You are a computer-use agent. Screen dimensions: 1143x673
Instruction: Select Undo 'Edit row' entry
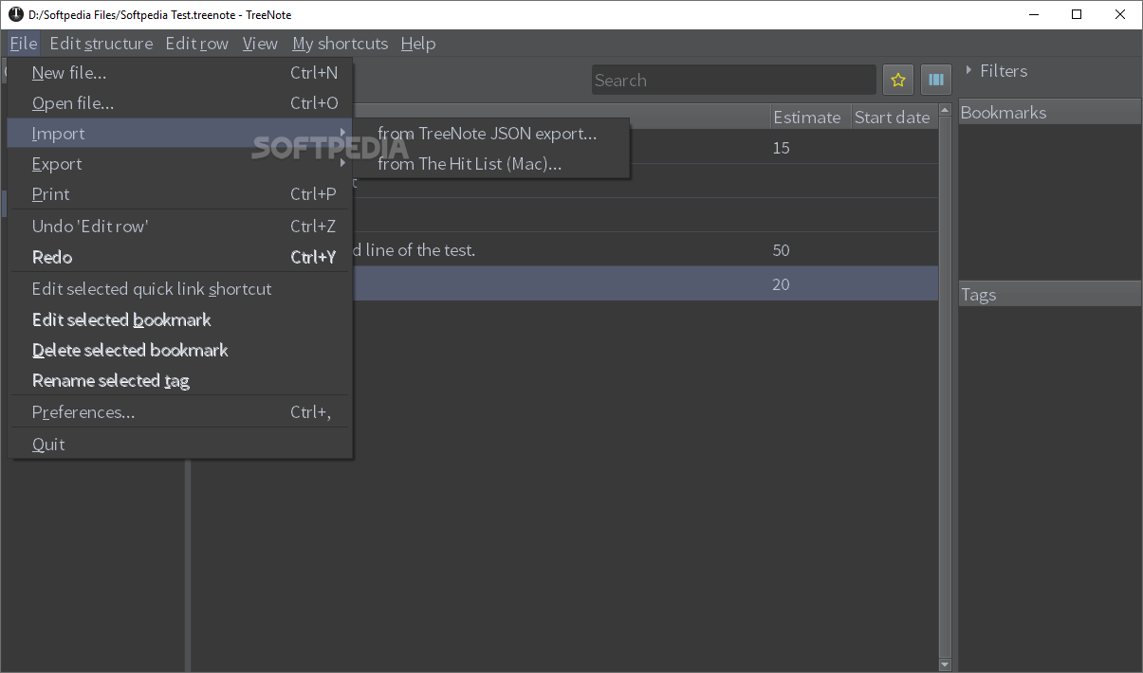[x=180, y=227]
